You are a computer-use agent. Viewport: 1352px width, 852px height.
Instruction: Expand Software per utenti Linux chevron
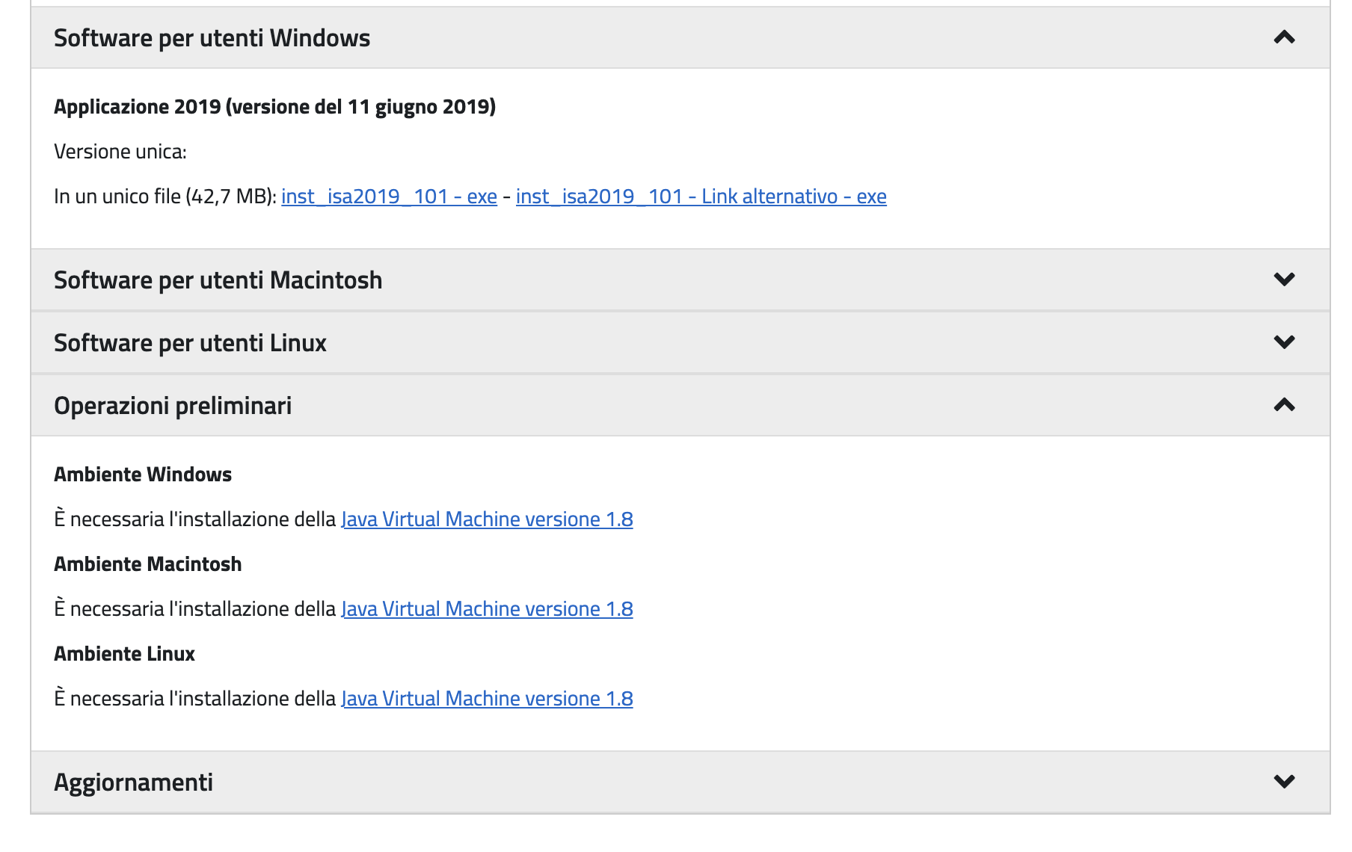pos(1284,342)
